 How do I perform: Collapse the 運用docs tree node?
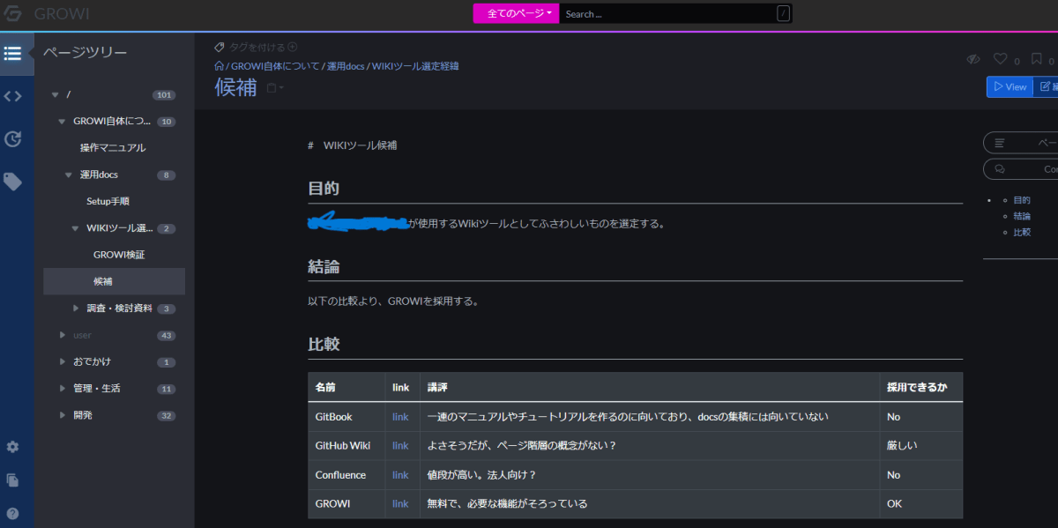68,175
